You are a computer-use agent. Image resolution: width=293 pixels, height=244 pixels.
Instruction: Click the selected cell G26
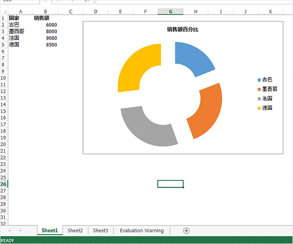(170, 184)
